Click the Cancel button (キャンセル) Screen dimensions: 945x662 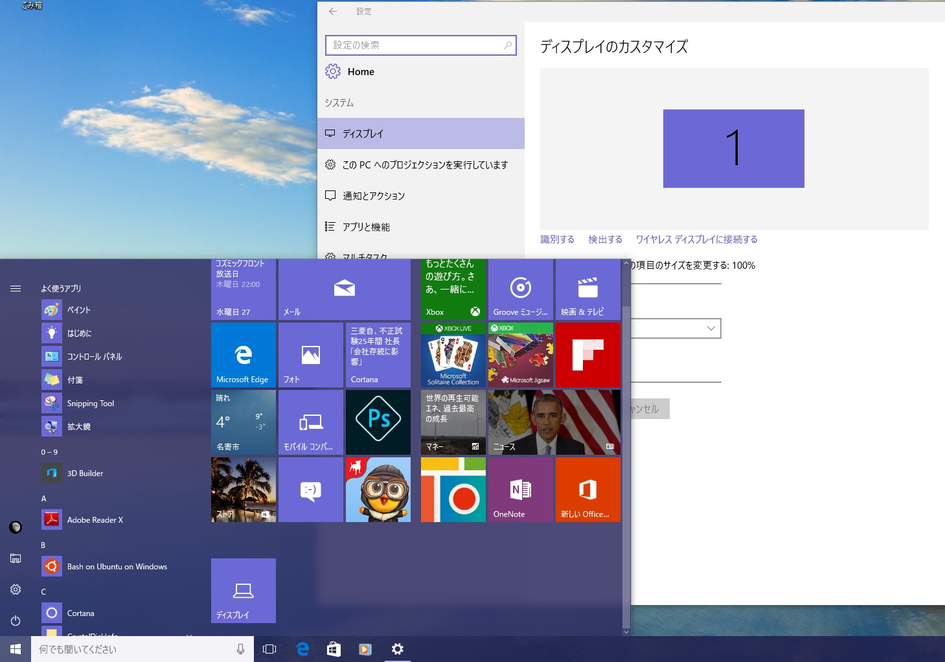point(650,409)
